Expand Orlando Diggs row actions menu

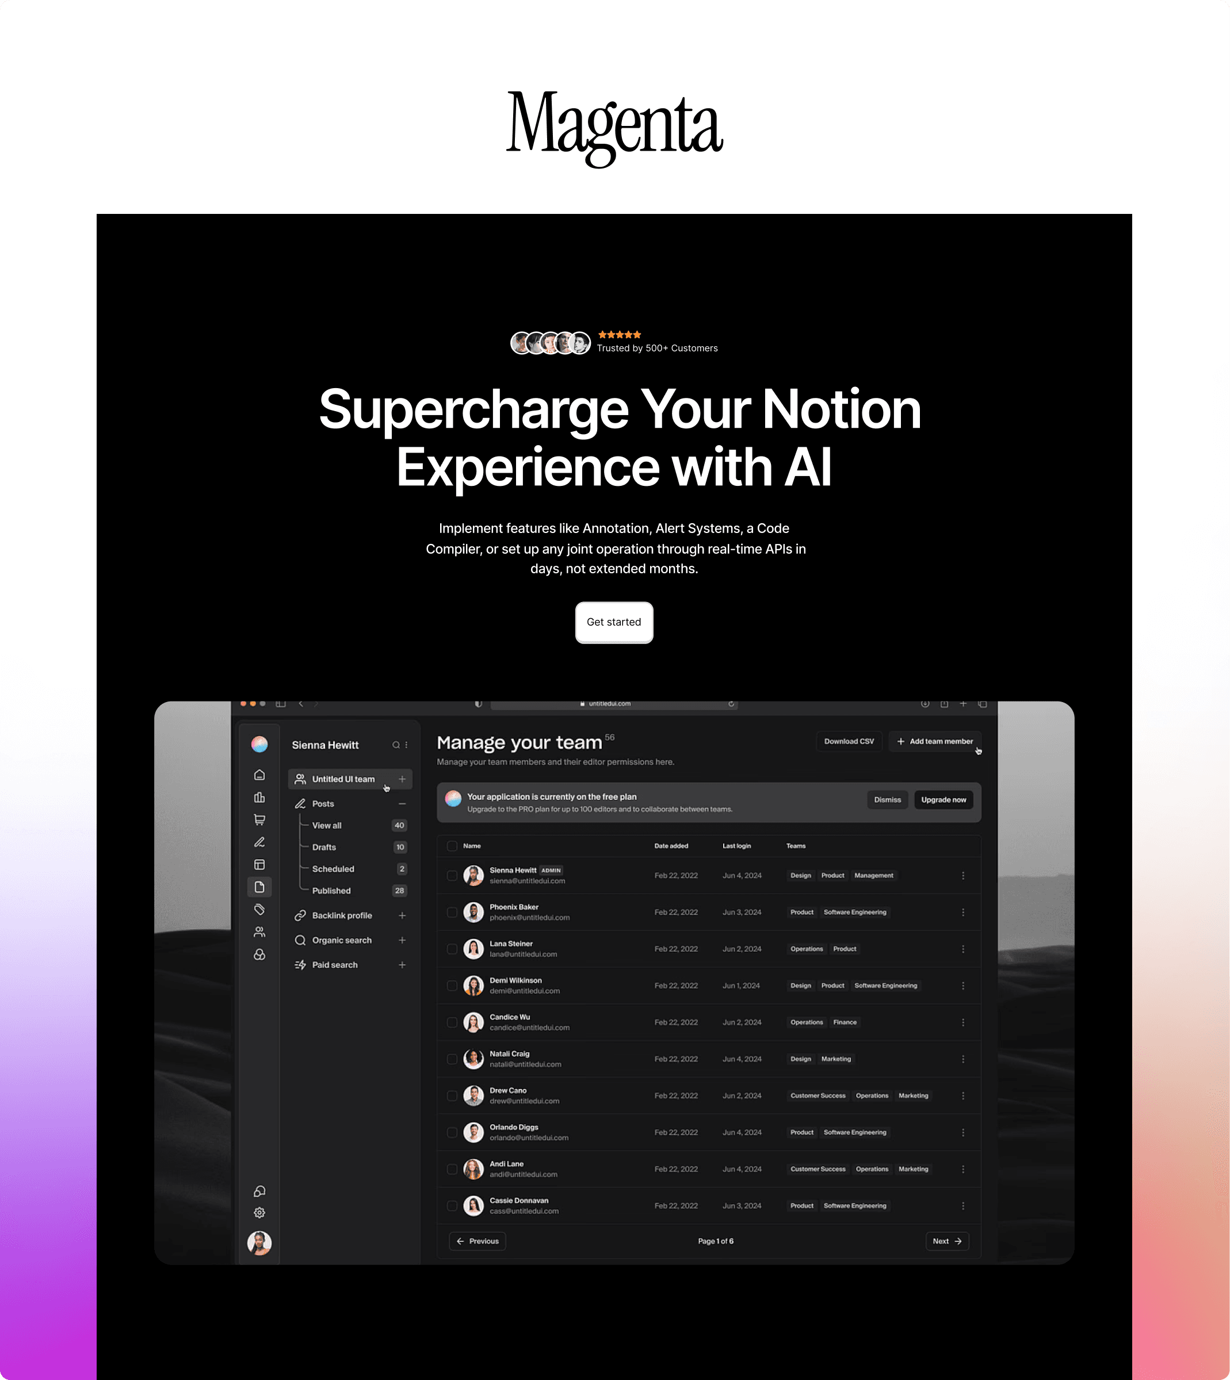(964, 1132)
